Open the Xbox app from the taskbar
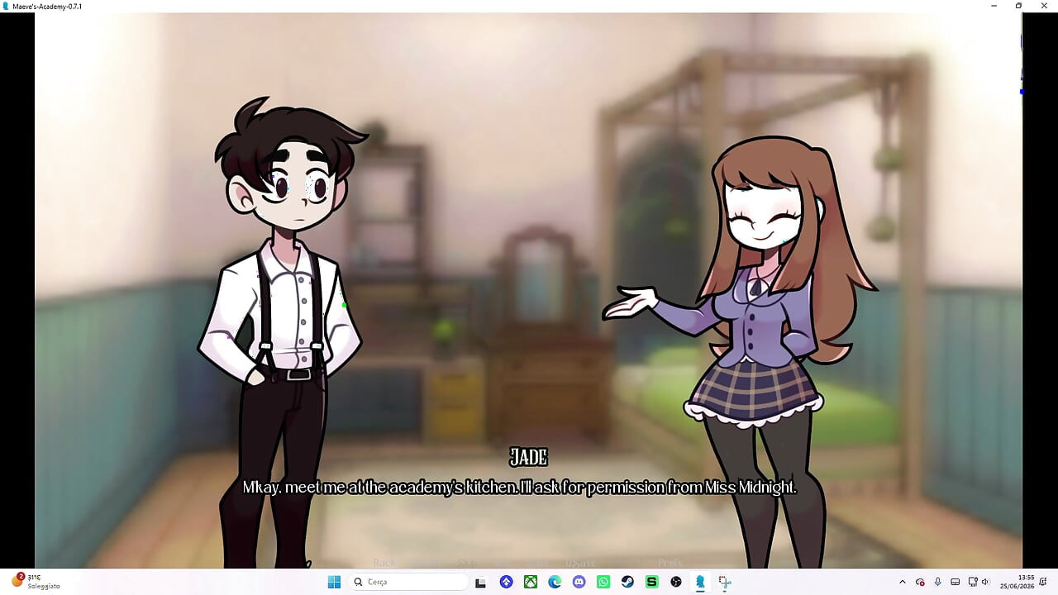This screenshot has height=595, width=1058. (531, 582)
